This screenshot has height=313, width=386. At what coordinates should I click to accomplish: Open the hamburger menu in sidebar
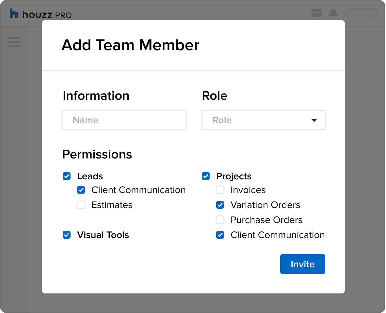(x=14, y=42)
